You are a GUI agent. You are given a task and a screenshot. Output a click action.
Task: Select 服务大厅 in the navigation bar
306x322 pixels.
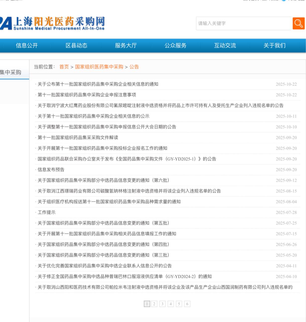[126, 46]
